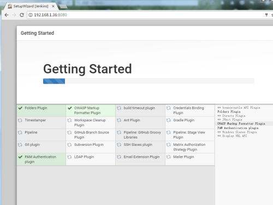Click the pending icon beside LDAP Plugin

[69, 157]
